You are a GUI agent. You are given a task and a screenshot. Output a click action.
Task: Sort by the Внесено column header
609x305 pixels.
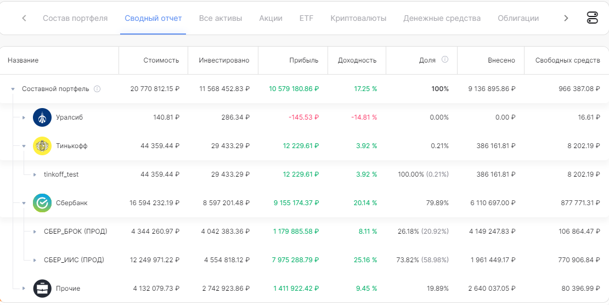pyautogui.click(x=501, y=60)
